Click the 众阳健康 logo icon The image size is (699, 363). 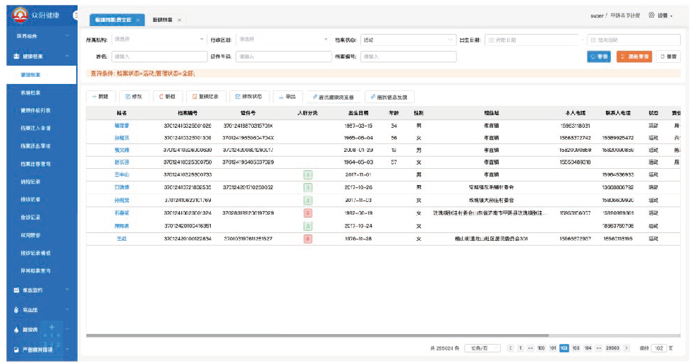coord(19,15)
